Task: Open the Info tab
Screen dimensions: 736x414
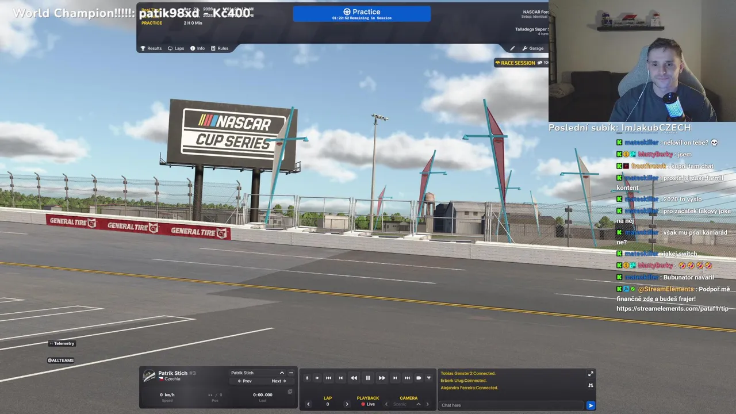Action: tap(197, 48)
